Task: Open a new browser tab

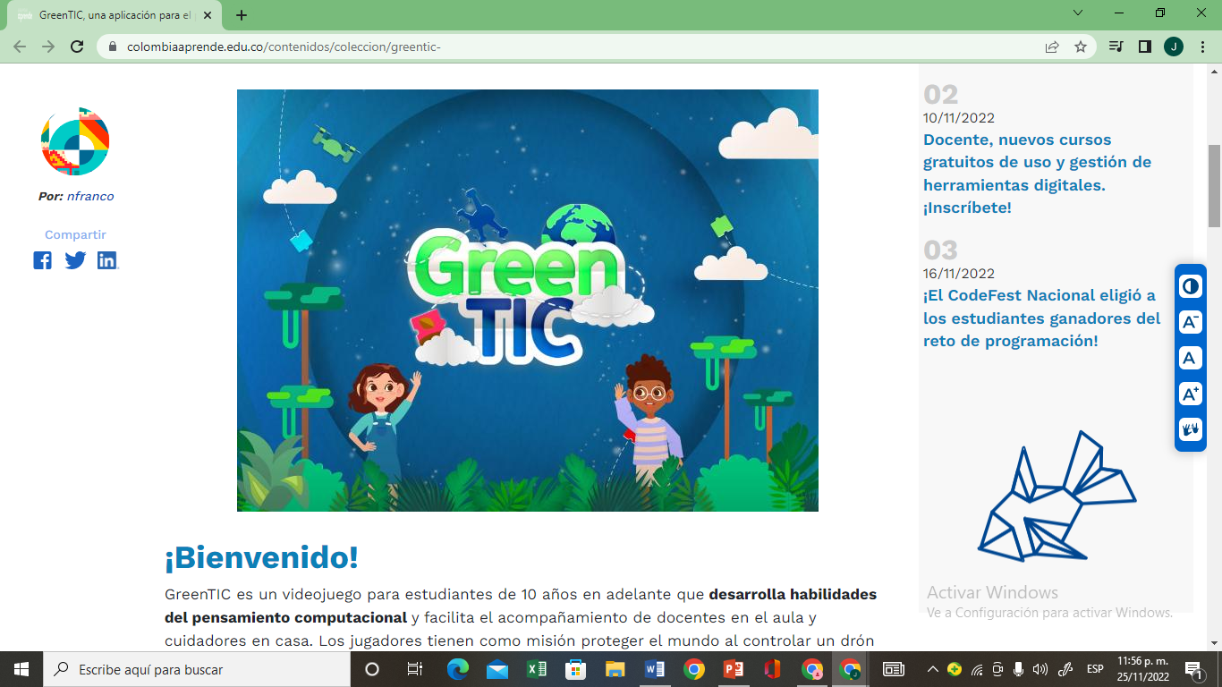Action: pos(242,15)
